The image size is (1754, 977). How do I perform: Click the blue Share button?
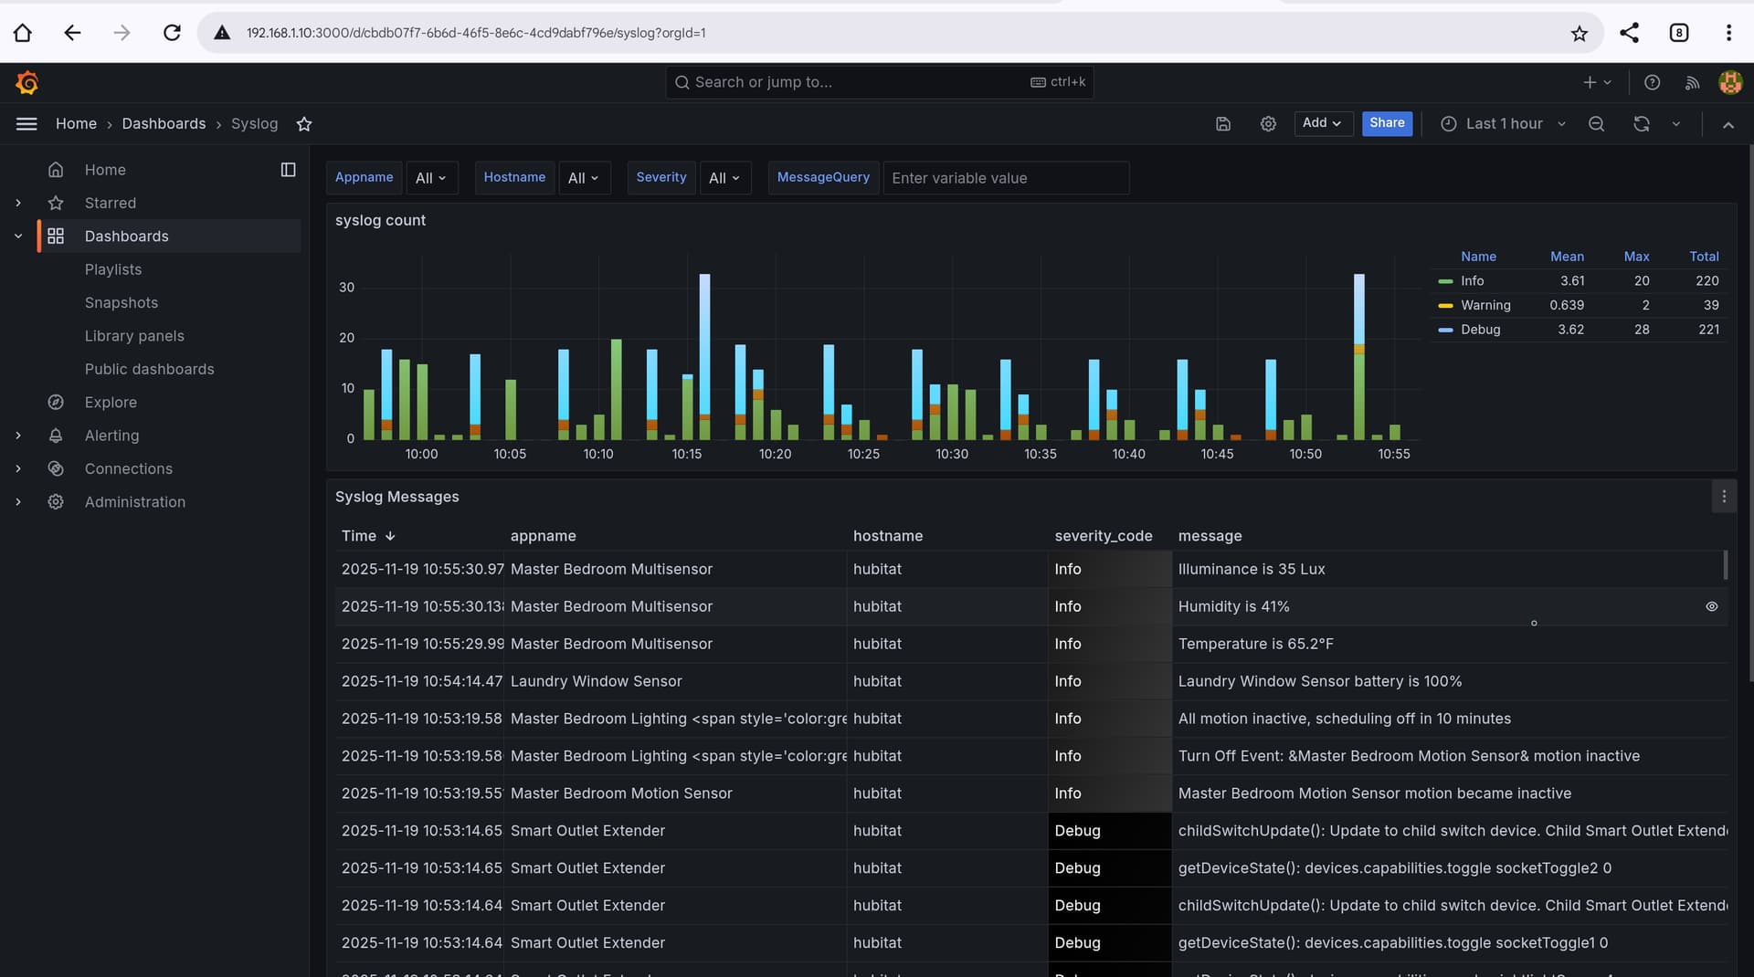click(1386, 123)
